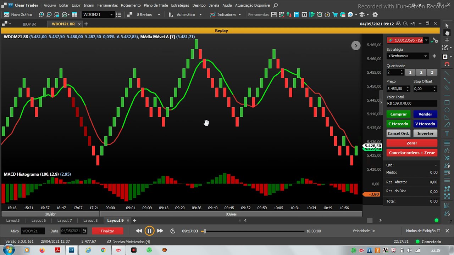Select the crosshair tool in right toolbar
454x255 pixels.
[447, 40]
